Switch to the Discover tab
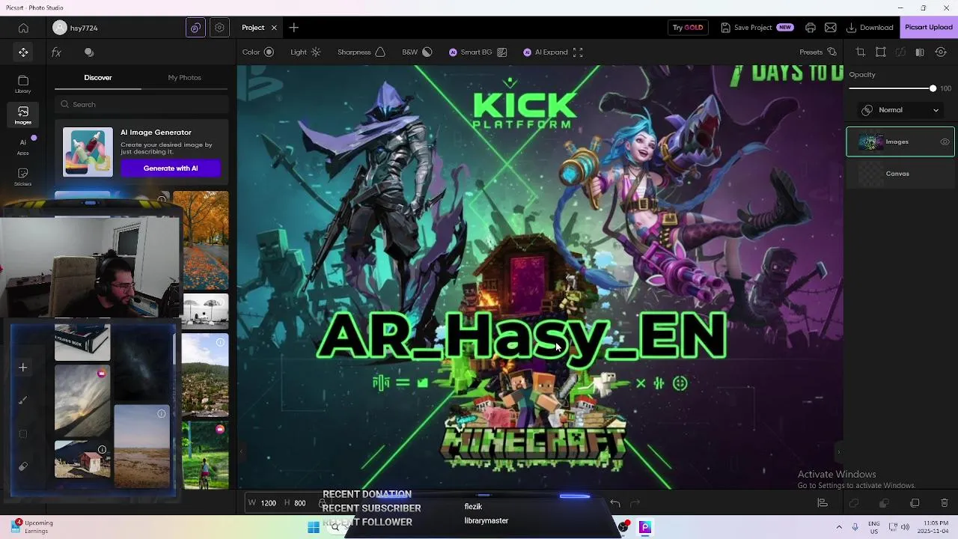This screenshot has height=539, width=958. pyautogui.click(x=98, y=78)
